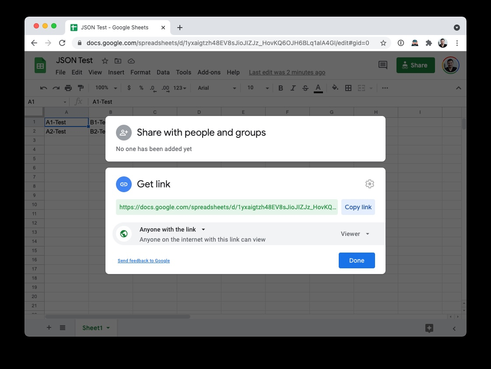Switch to the Data menu

click(x=163, y=72)
